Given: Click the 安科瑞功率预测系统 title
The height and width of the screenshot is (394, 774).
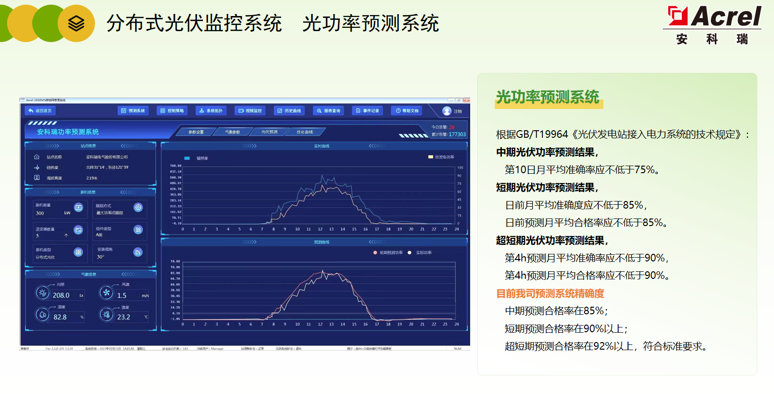Looking at the screenshot, I should coord(68,132).
